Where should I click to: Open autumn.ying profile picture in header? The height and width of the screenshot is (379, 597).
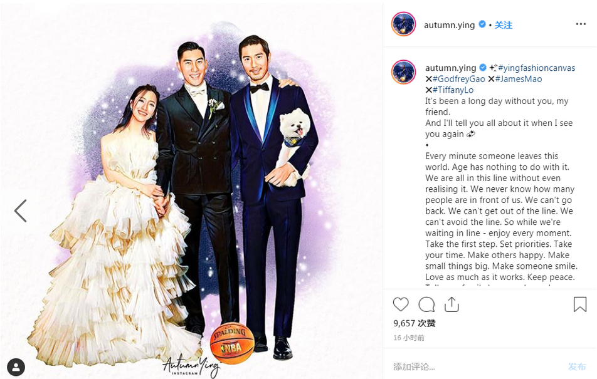[x=403, y=24]
